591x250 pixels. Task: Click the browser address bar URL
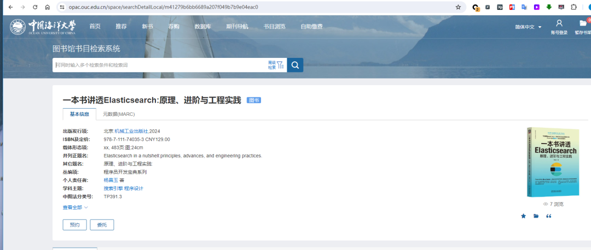click(164, 7)
